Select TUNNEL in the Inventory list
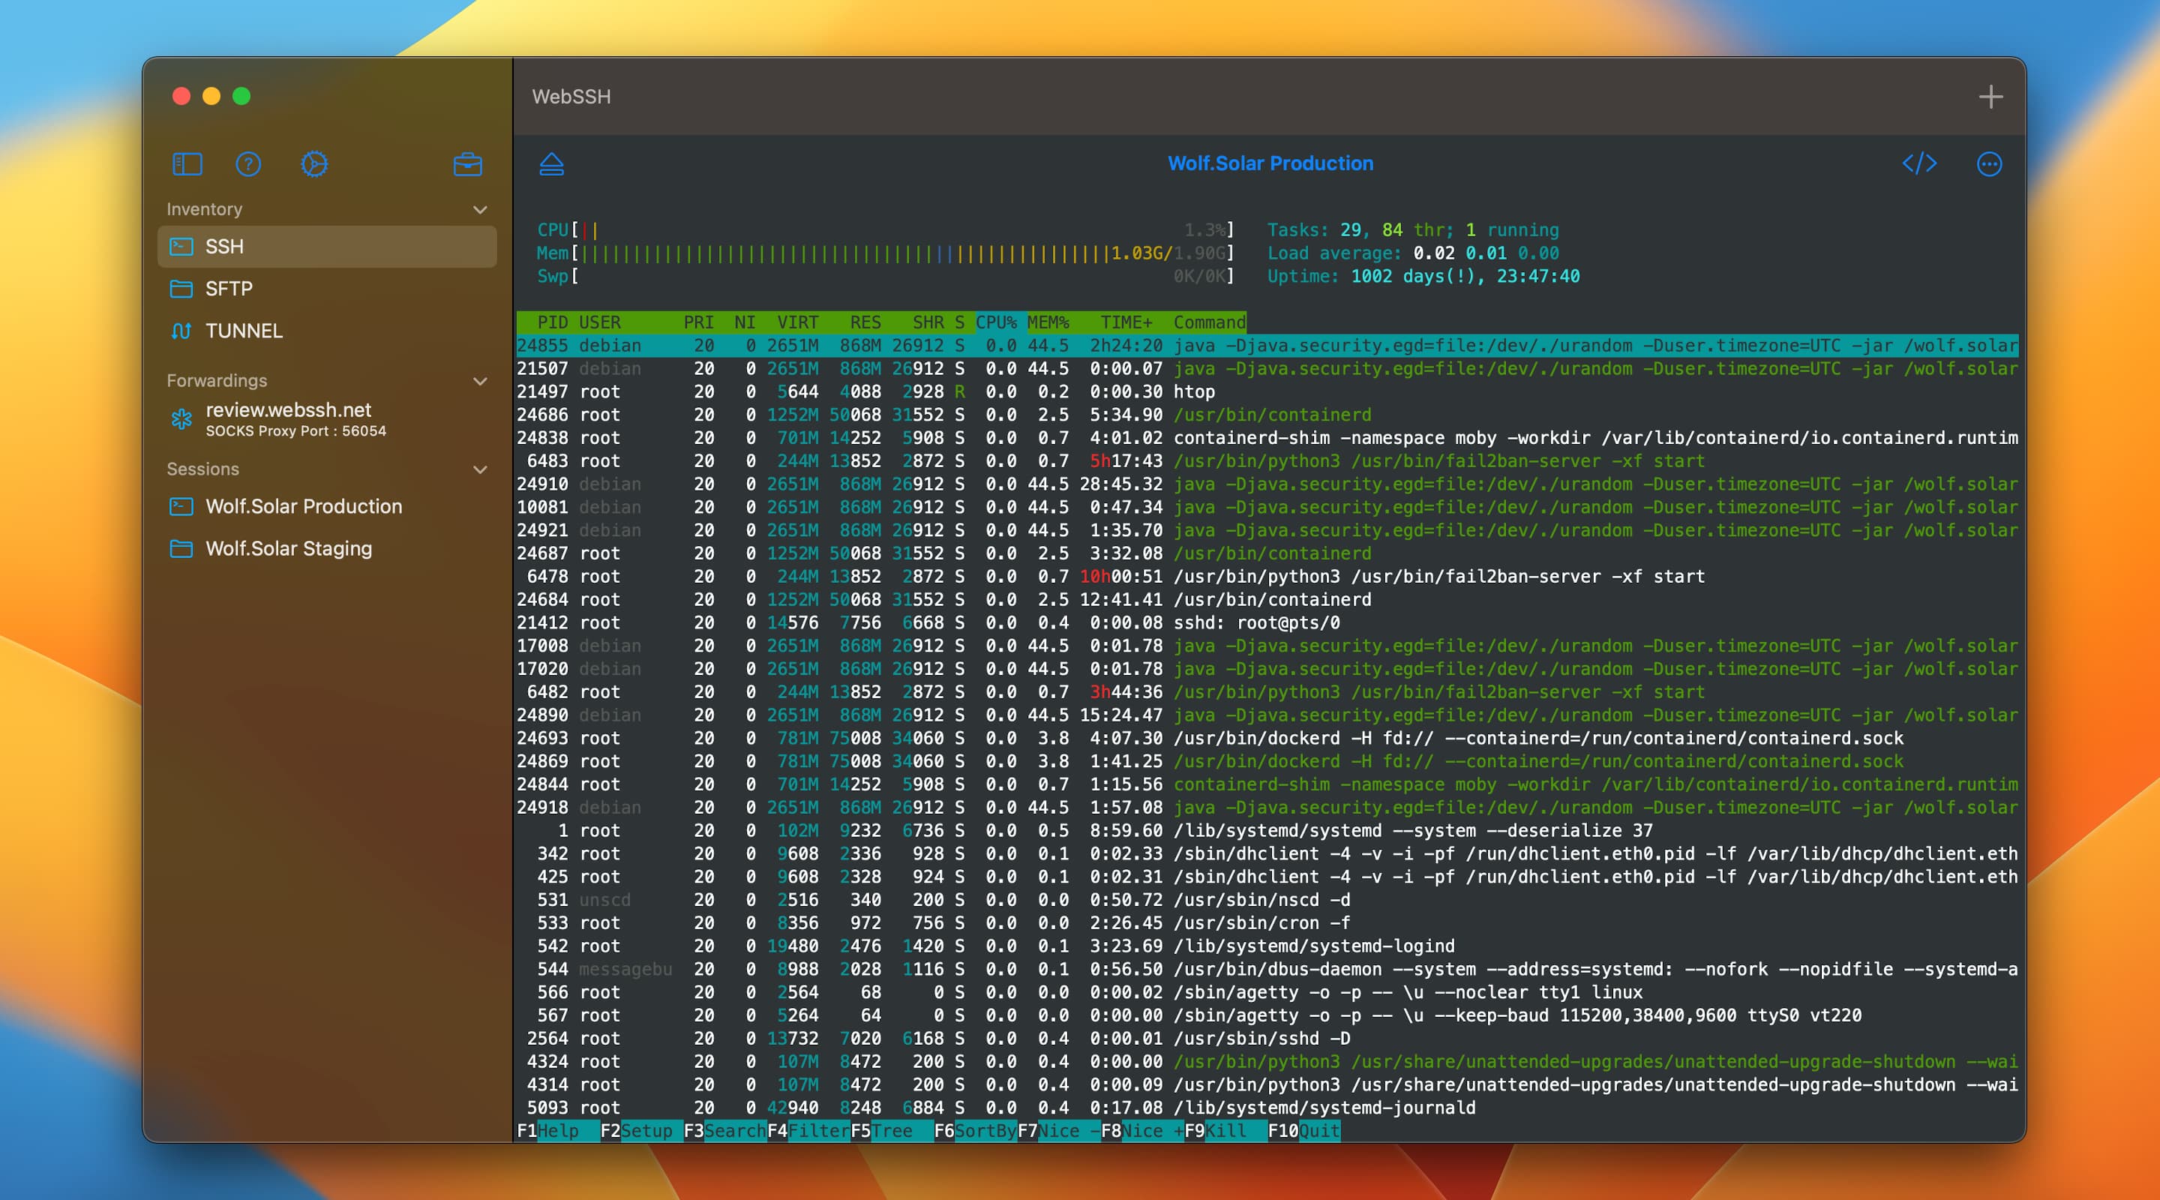The height and width of the screenshot is (1200, 2160). pyautogui.click(x=327, y=331)
